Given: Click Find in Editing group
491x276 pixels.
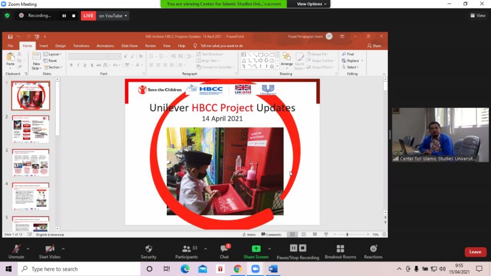Looking at the screenshot, I should (348, 54).
